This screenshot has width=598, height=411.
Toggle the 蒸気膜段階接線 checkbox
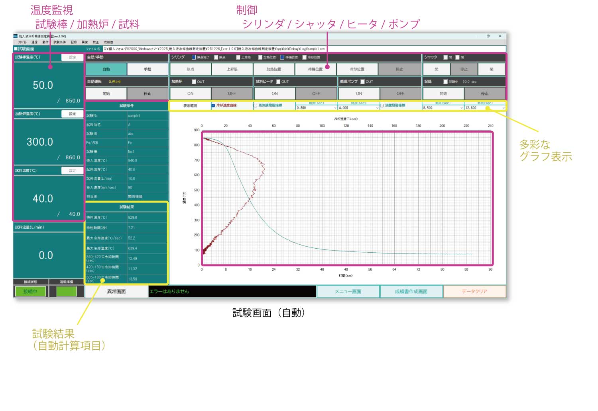pos(256,105)
